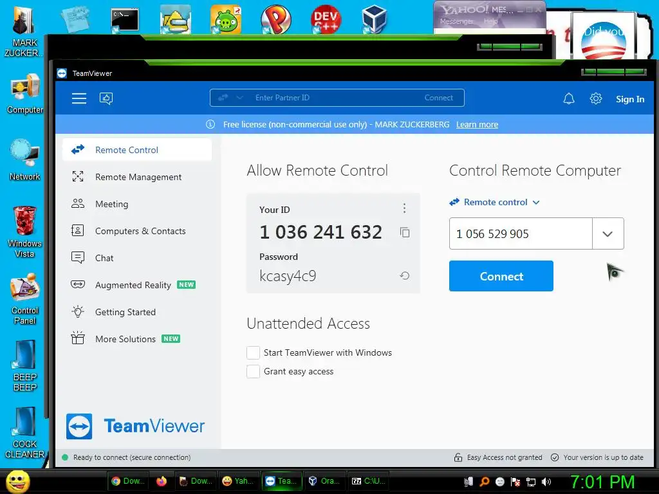Click the 7:01 PM clock
The height and width of the screenshot is (494, 659).
pyautogui.click(x=602, y=482)
